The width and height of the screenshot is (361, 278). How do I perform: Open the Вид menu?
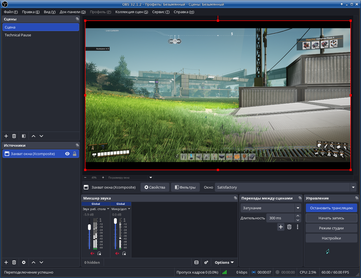[50, 12]
